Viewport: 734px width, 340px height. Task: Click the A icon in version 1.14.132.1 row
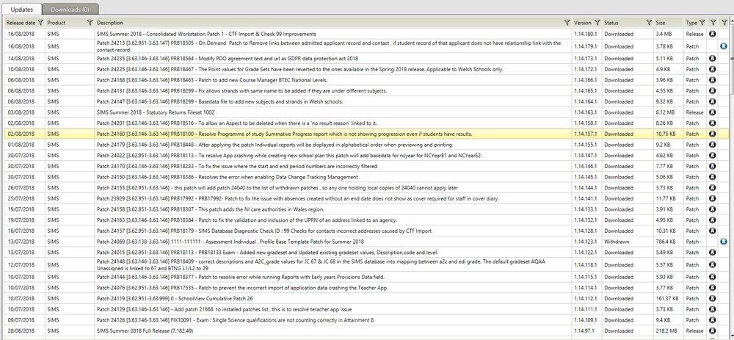pos(713,220)
